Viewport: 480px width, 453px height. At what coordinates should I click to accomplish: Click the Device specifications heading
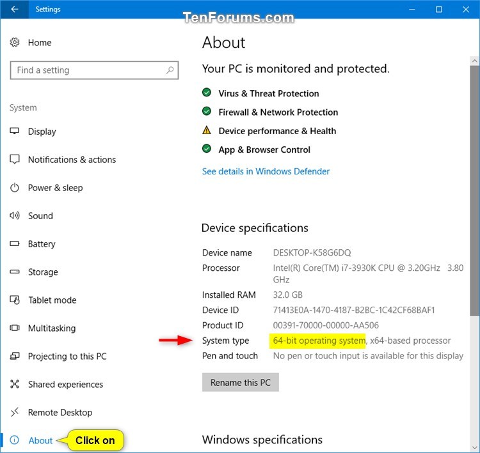coord(255,228)
